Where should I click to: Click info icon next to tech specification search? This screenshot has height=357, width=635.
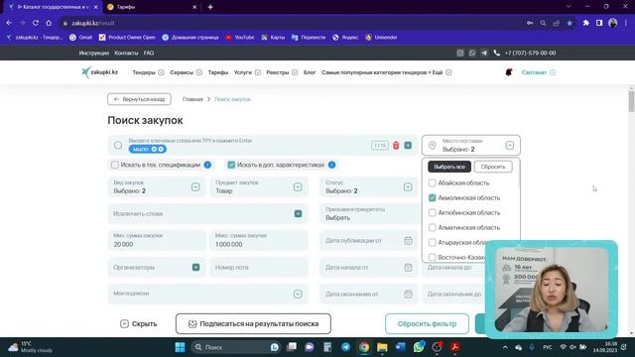pos(207,165)
